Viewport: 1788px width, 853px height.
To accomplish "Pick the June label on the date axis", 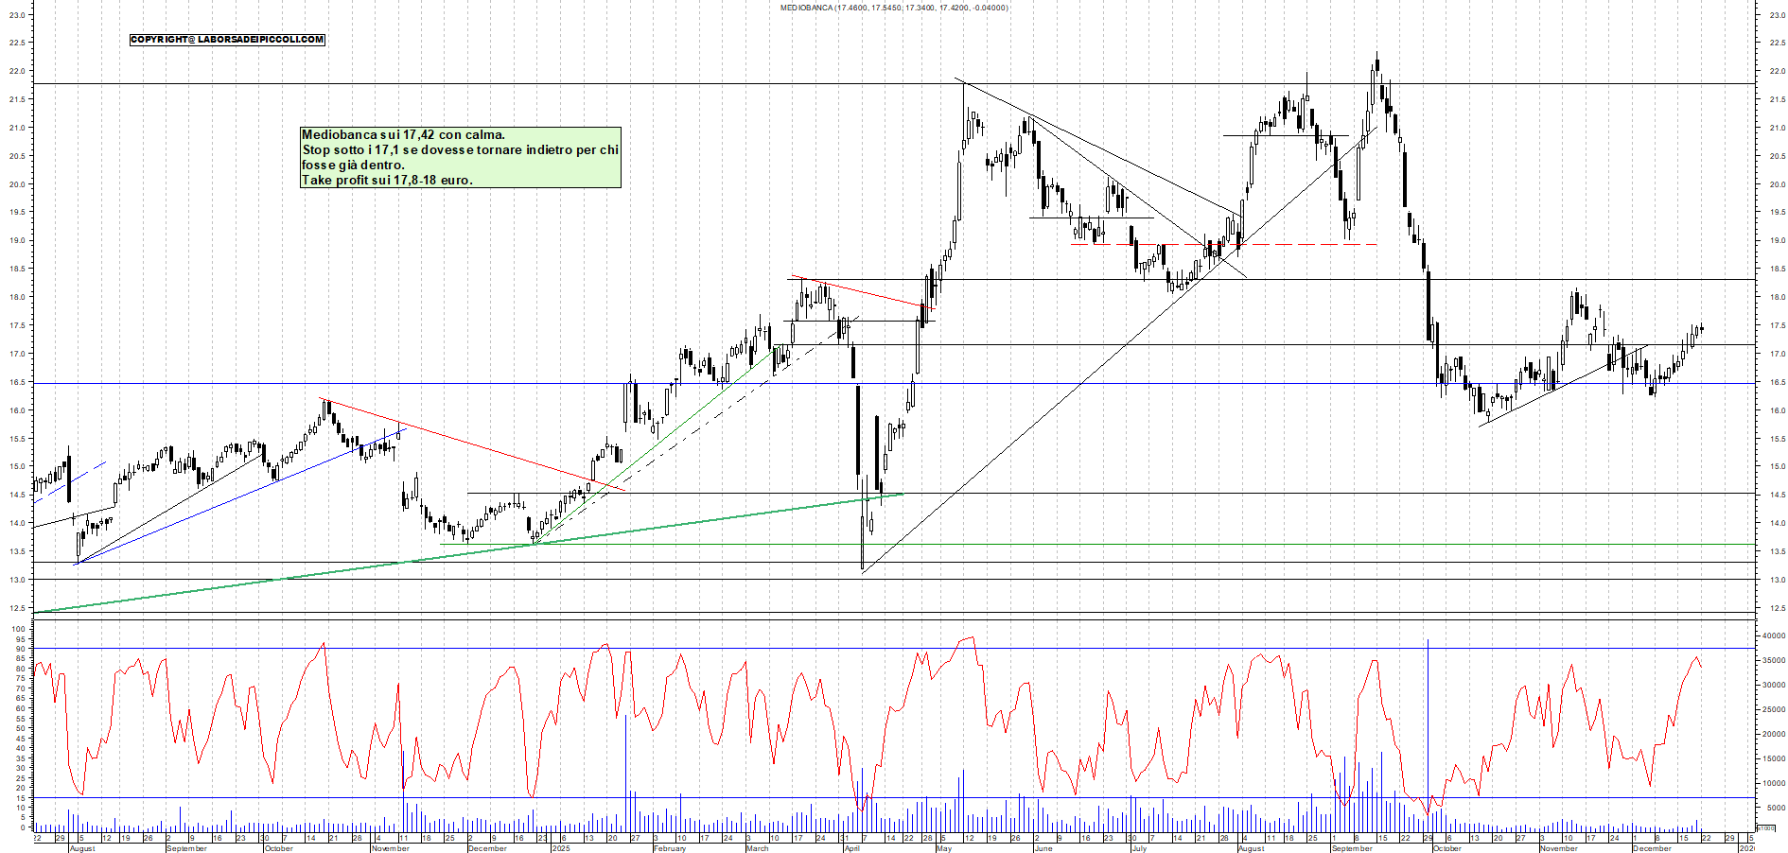I will click(x=1043, y=848).
